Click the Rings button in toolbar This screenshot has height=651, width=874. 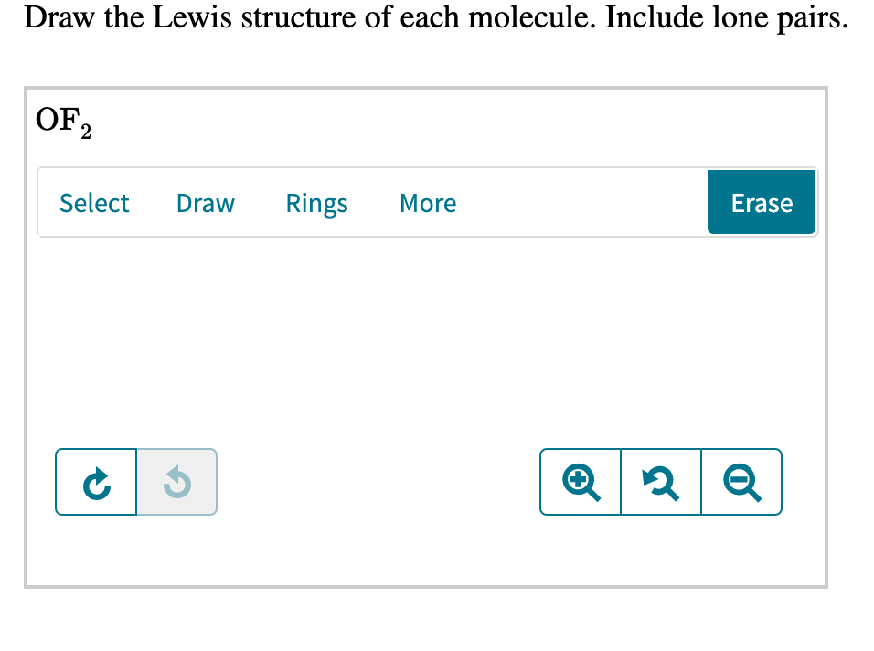point(316,203)
